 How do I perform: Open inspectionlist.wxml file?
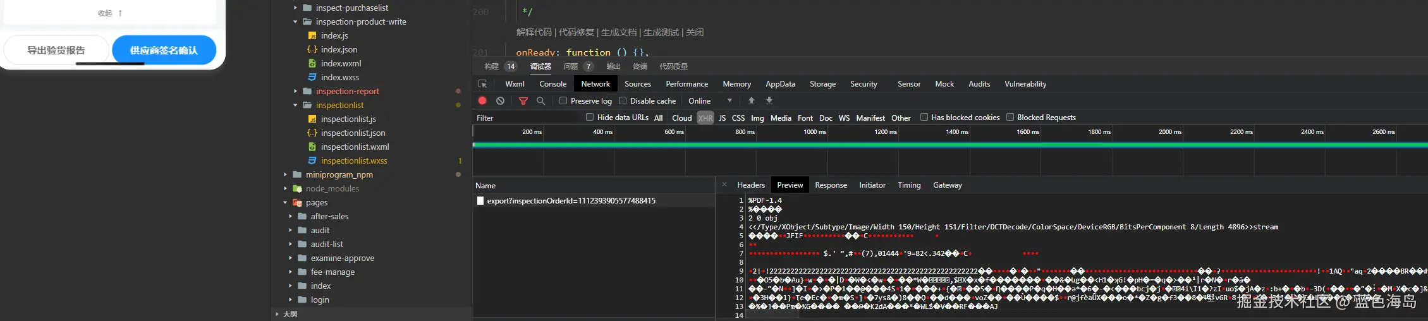(x=355, y=147)
